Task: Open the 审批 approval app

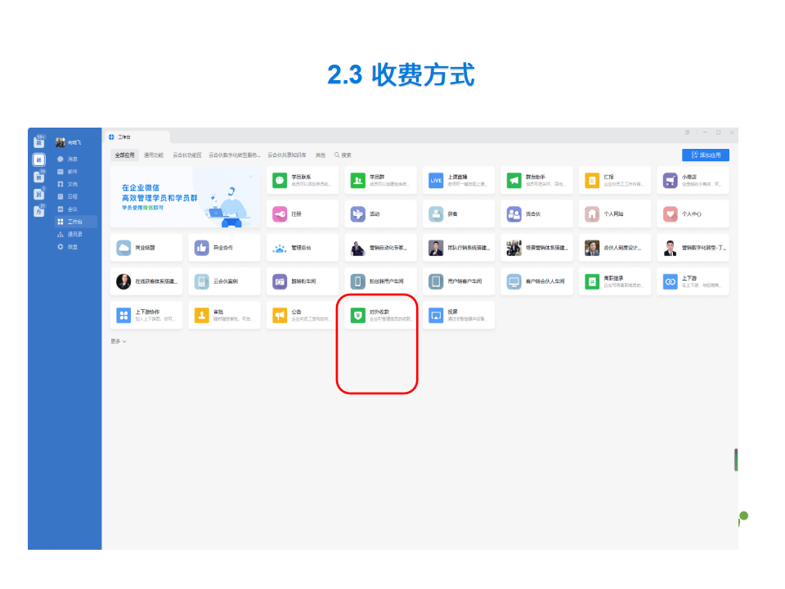Action: (224, 315)
